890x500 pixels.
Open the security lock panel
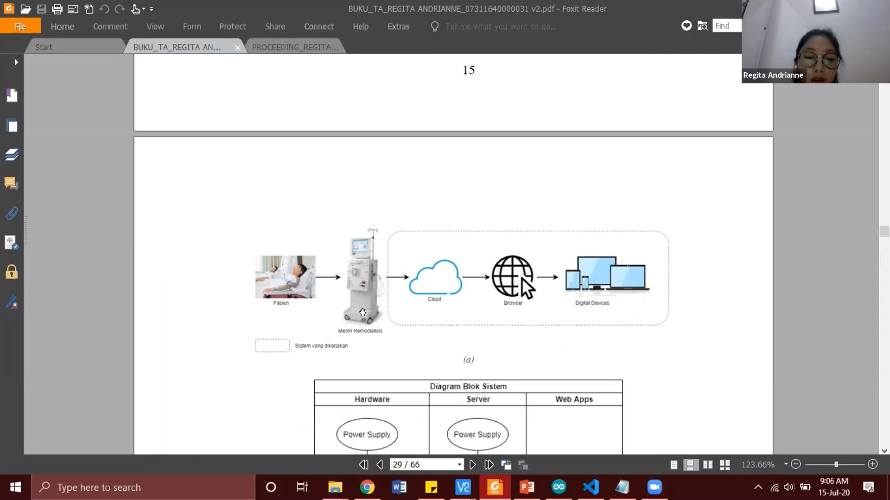(12, 272)
